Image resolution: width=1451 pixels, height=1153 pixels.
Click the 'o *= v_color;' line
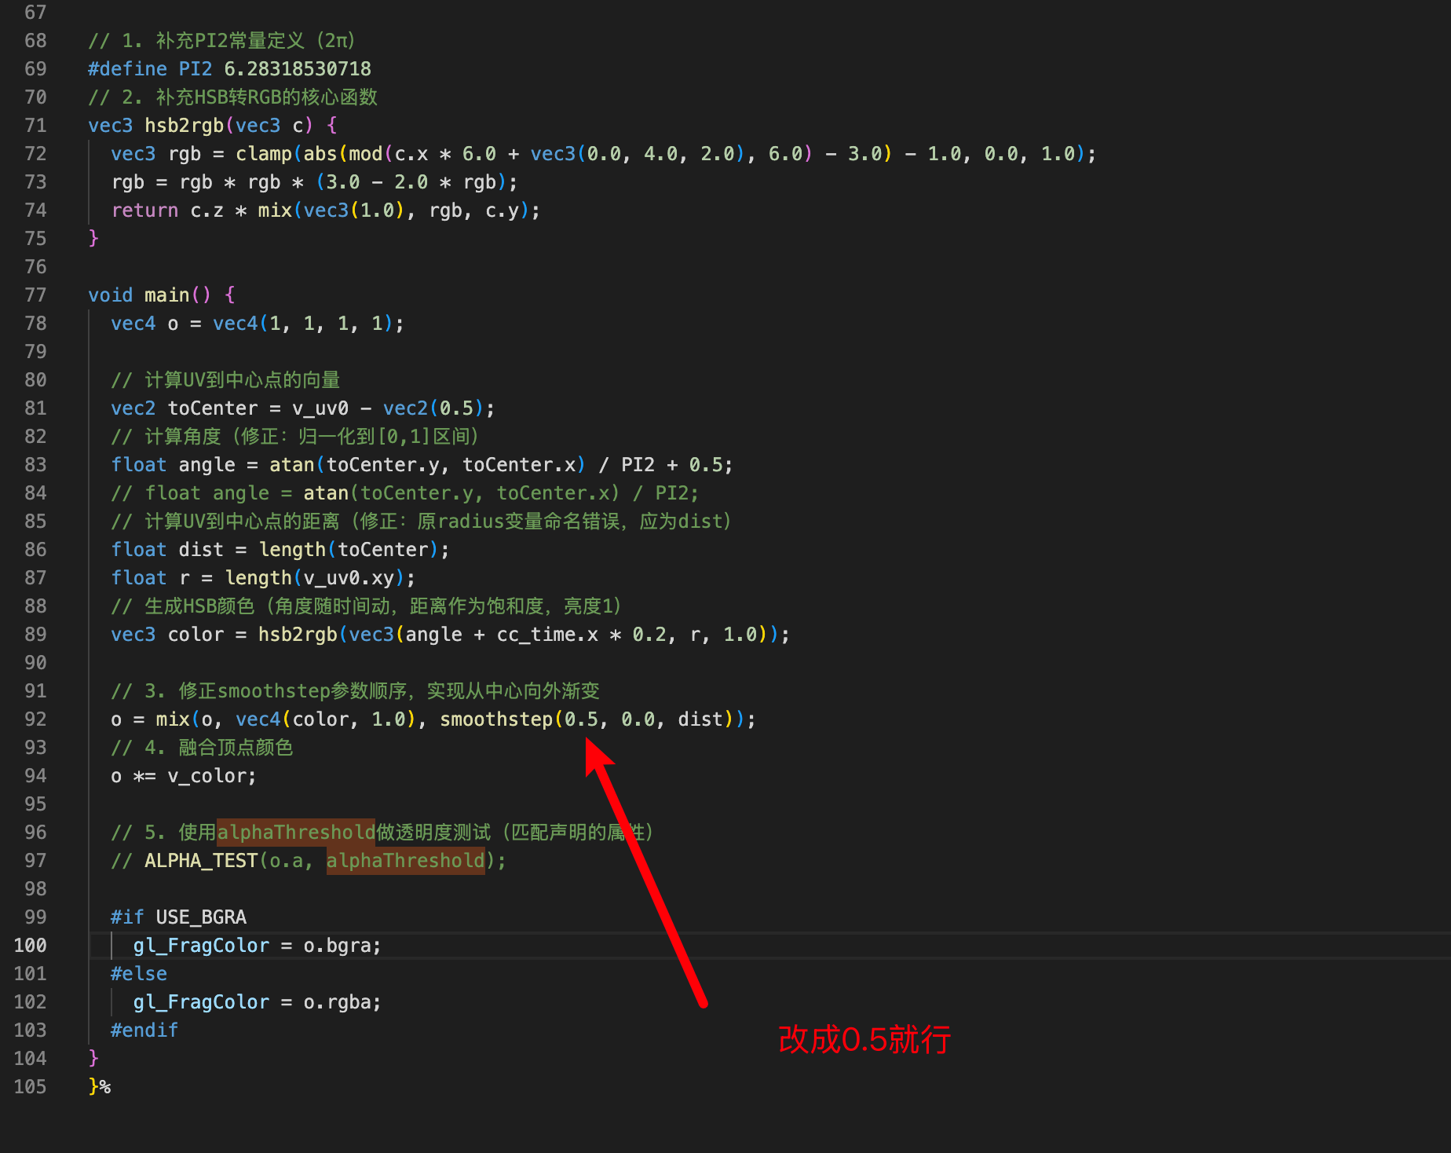184,775
